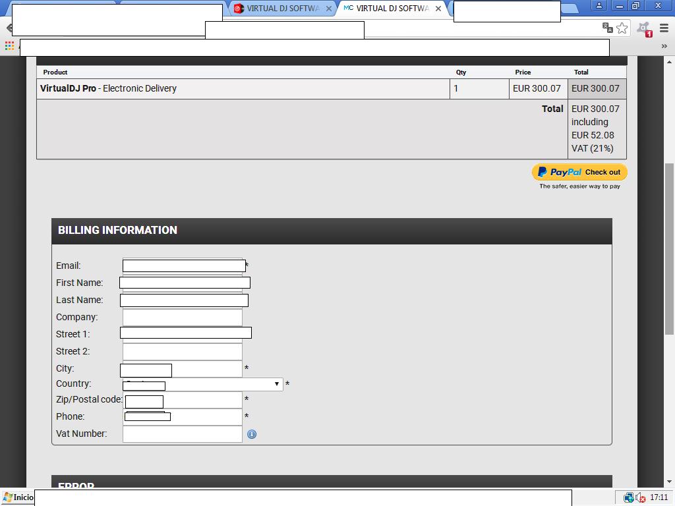Image resolution: width=675 pixels, height=506 pixels.
Task: Click the Vat Number input field
Action: (x=183, y=434)
